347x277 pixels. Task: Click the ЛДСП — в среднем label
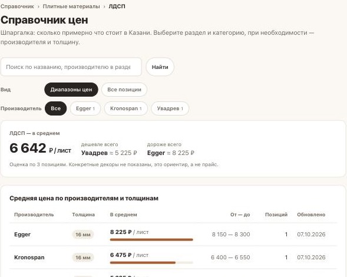[35, 133]
